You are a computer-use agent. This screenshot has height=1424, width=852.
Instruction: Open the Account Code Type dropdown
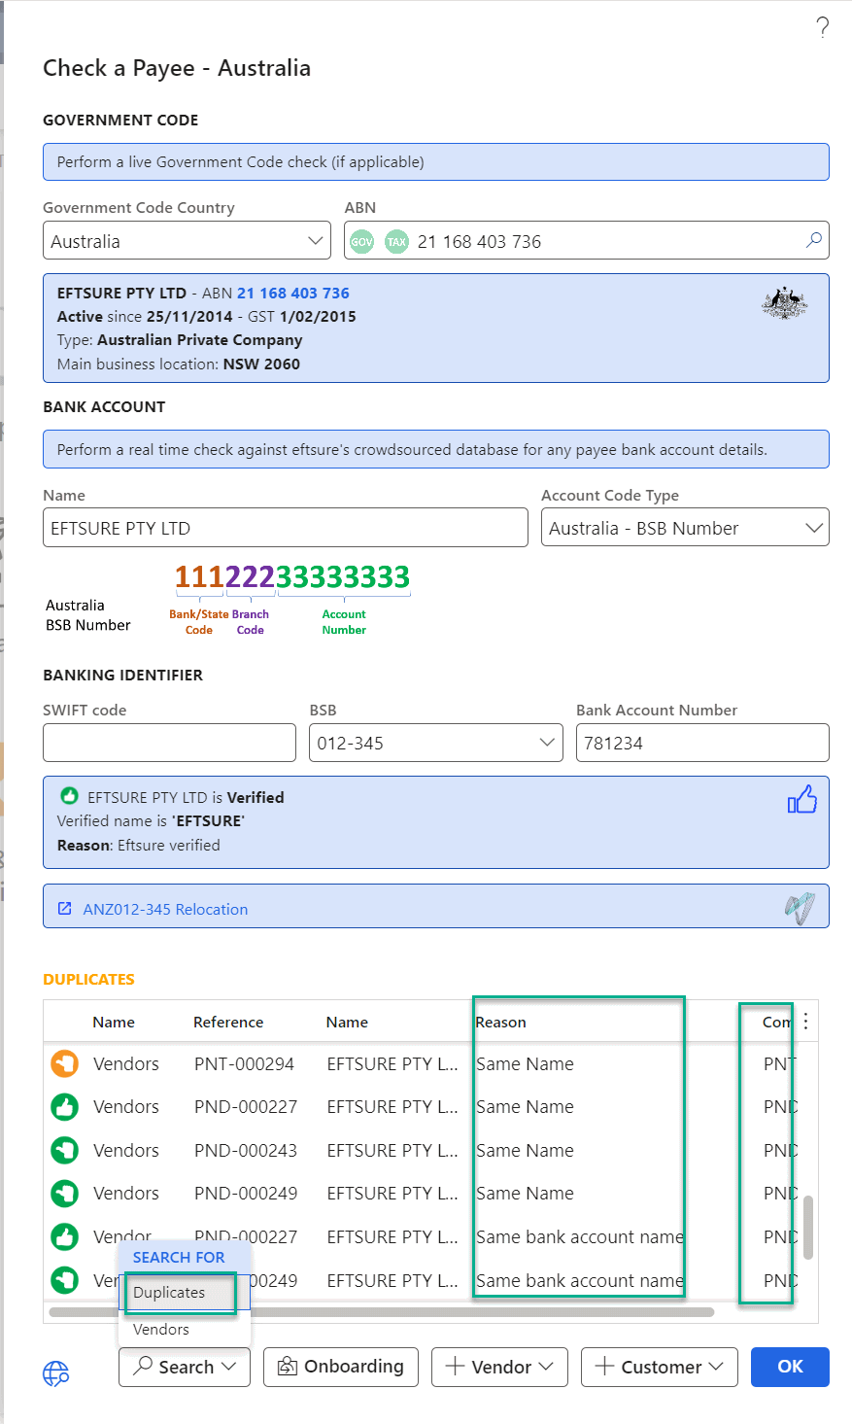685,528
